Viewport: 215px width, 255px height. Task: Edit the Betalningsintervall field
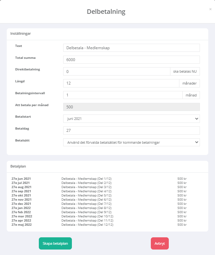point(122,95)
